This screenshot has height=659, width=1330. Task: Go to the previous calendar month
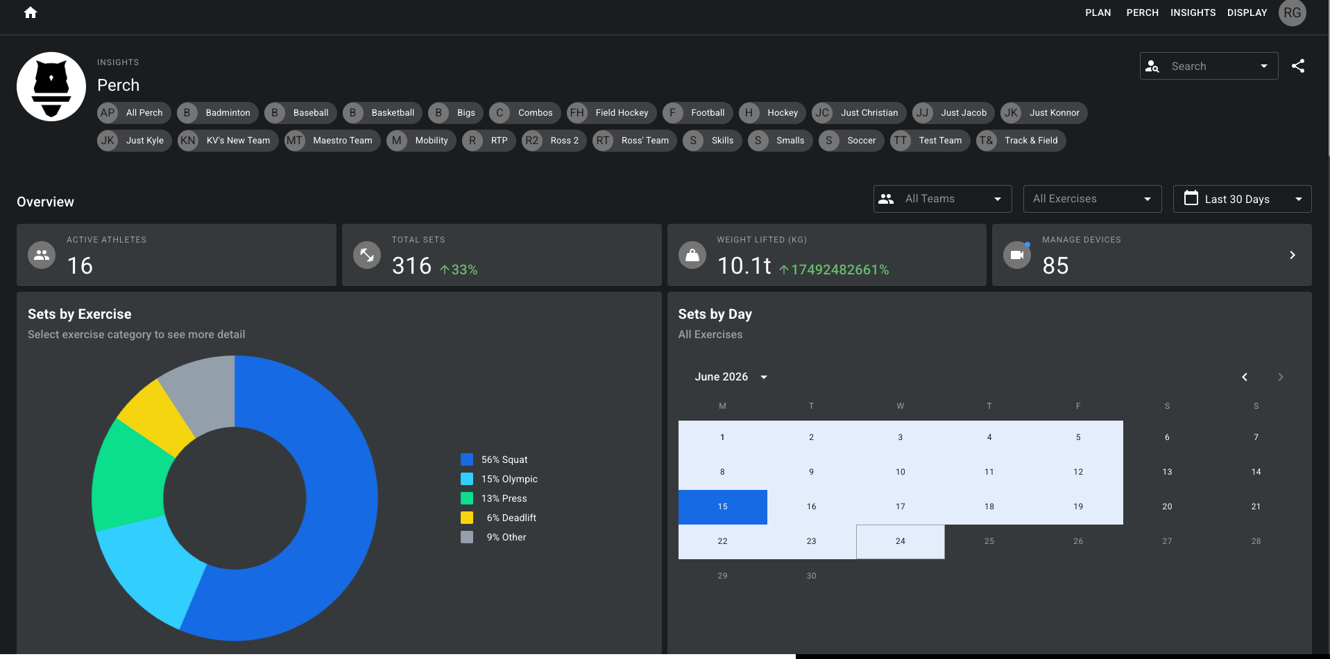(1245, 377)
